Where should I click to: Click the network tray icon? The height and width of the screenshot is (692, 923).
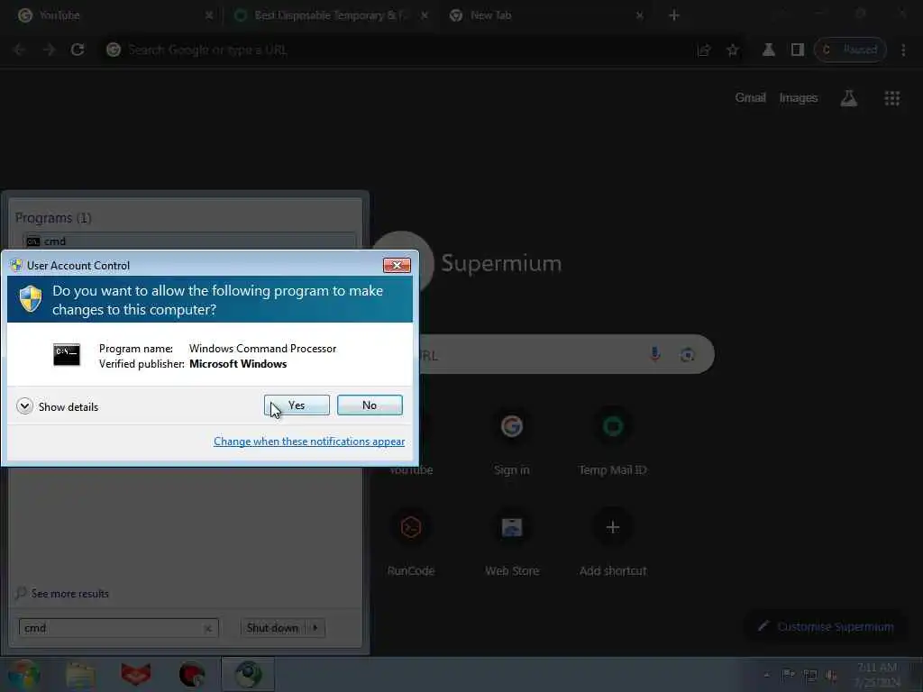[810, 676]
